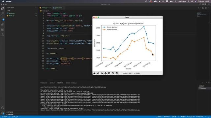Select the Terminal panel tab
211x118 pixels.
60,83
